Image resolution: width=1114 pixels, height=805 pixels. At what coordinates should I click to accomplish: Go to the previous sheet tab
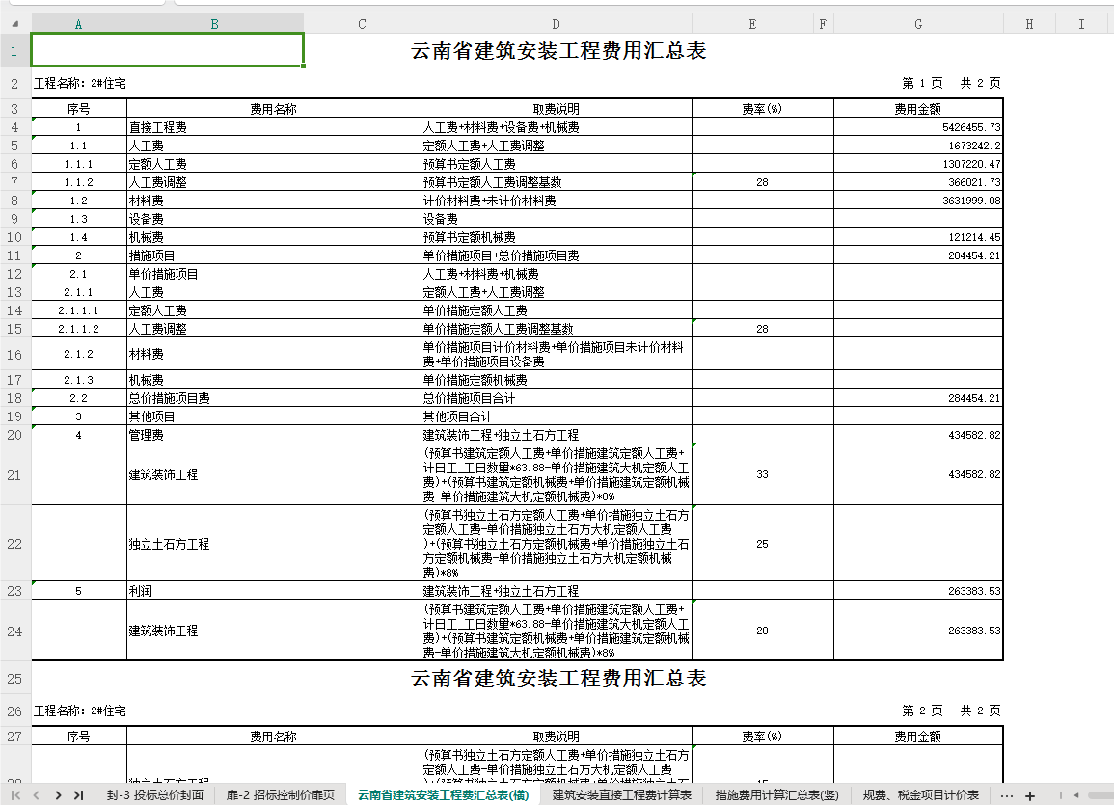tap(37, 795)
